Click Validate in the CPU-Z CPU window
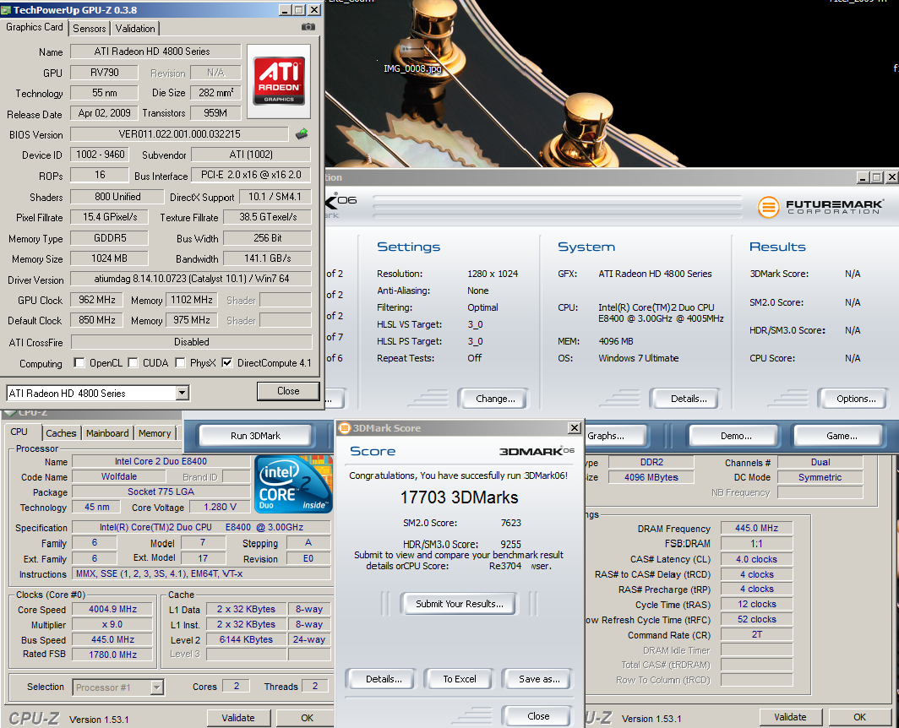This screenshot has height=728, width=899. [238, 718]
